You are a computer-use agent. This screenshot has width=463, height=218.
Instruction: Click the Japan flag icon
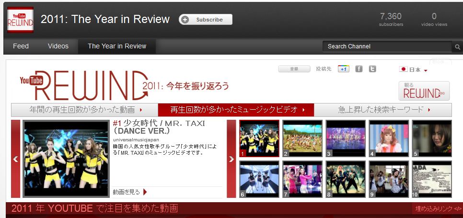coord(403,69)
